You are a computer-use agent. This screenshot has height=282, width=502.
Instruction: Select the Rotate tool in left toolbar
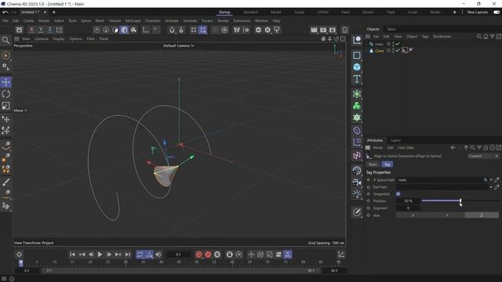[x=5, y=94]
